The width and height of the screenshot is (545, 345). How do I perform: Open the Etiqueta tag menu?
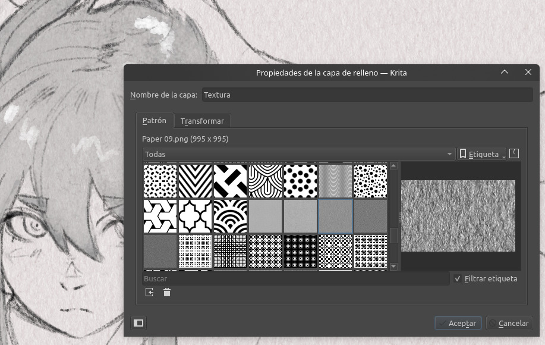(x=482, y=154)
